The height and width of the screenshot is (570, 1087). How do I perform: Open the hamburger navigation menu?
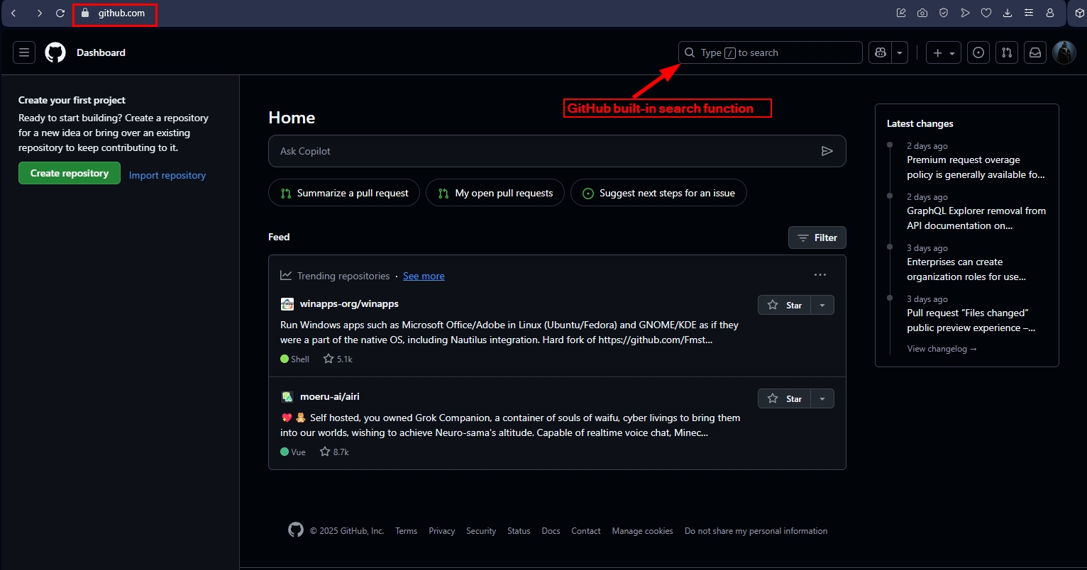pos(24,52)
